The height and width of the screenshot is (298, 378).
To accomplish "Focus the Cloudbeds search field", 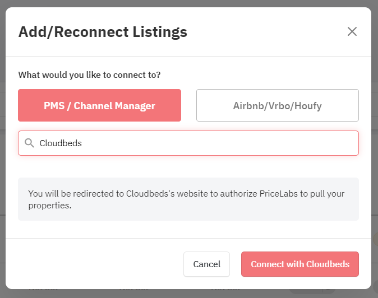I will 188,143.
